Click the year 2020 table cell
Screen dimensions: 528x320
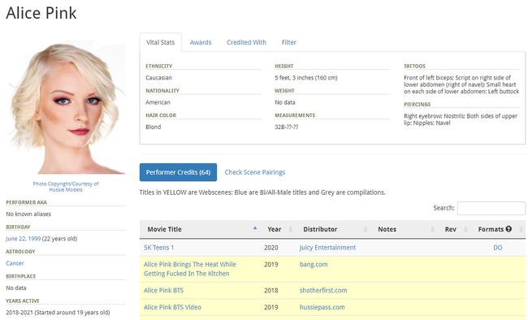click(x=271, y=248)
